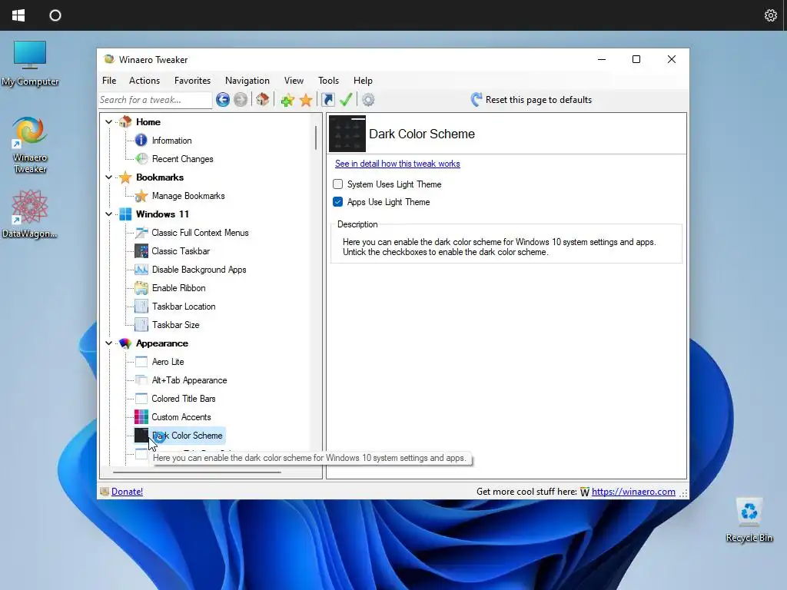Select Taskbar Size tree item
Screen dimensions: 787x590
(x=176, y=325)
